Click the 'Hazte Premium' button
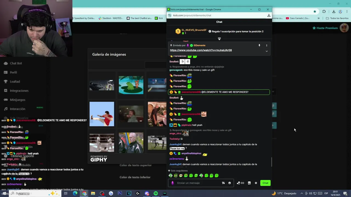This screenshot has width=351, height=197. [x=325, y=28]
